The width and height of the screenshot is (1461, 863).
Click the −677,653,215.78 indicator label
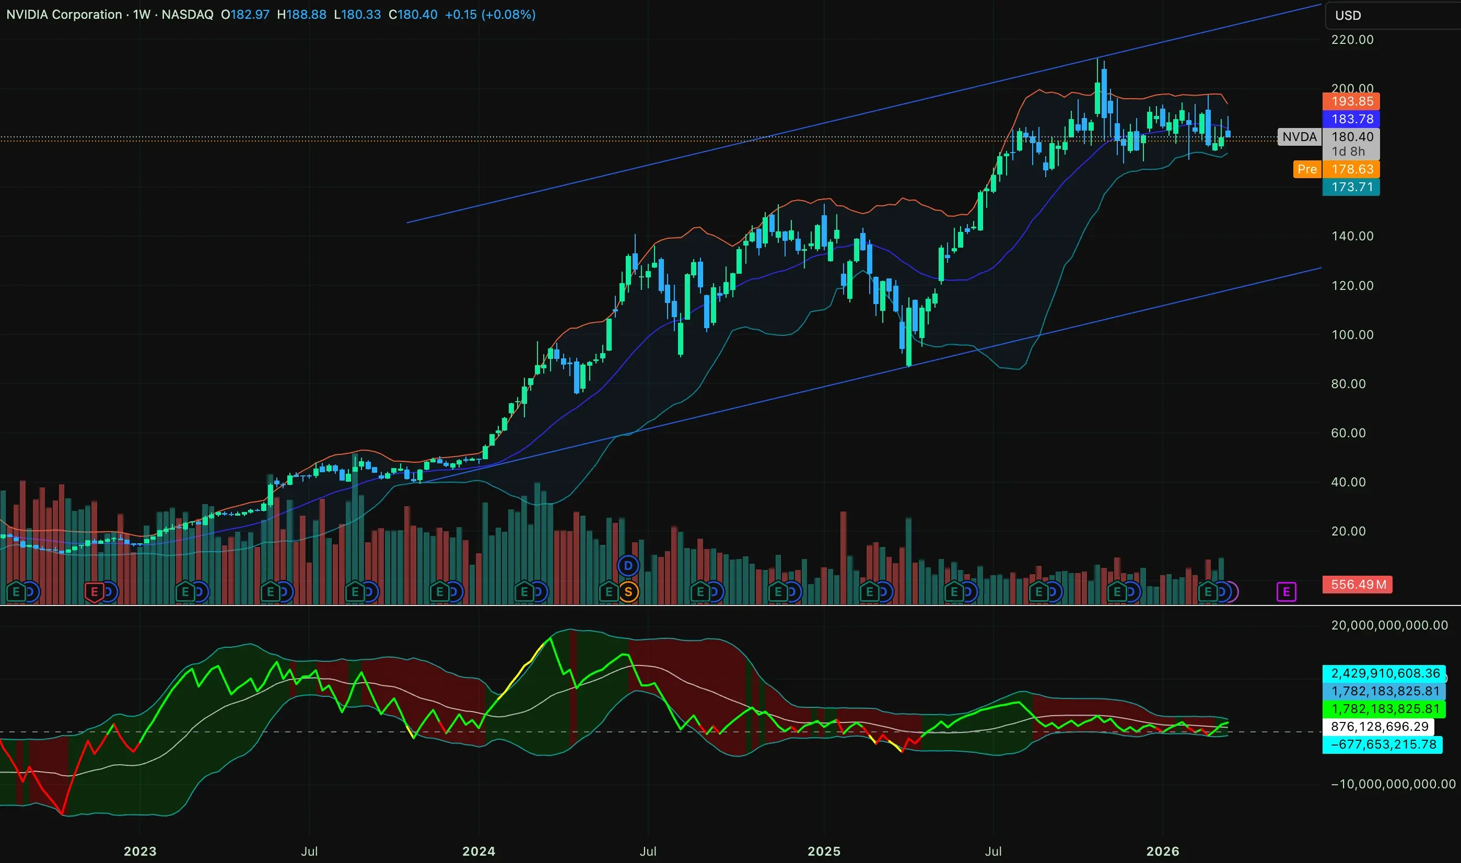(1383, 744)
